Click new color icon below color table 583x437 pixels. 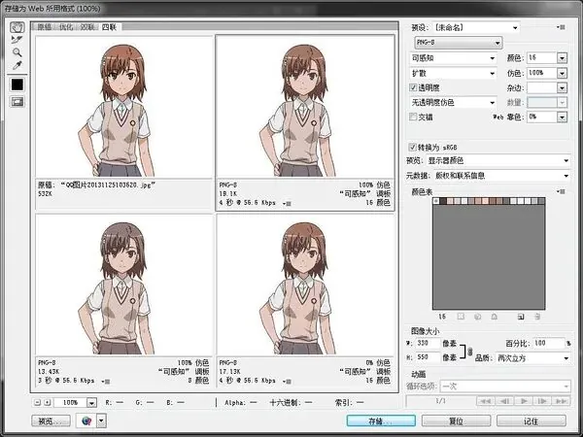pos(521,317)
